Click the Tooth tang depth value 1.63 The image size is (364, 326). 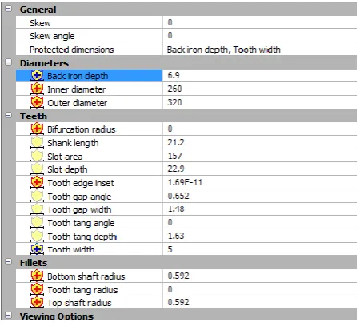coord(259,236)
